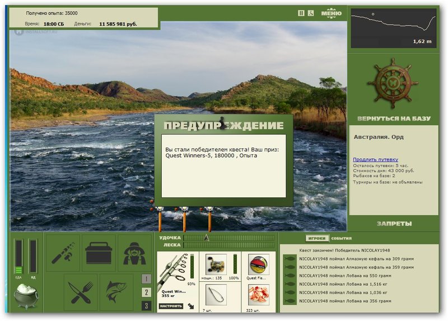This screenshot has width=448, height=321.
Task: Click the УДОЧКА tension indicator bar
Action: coord(229,238)
